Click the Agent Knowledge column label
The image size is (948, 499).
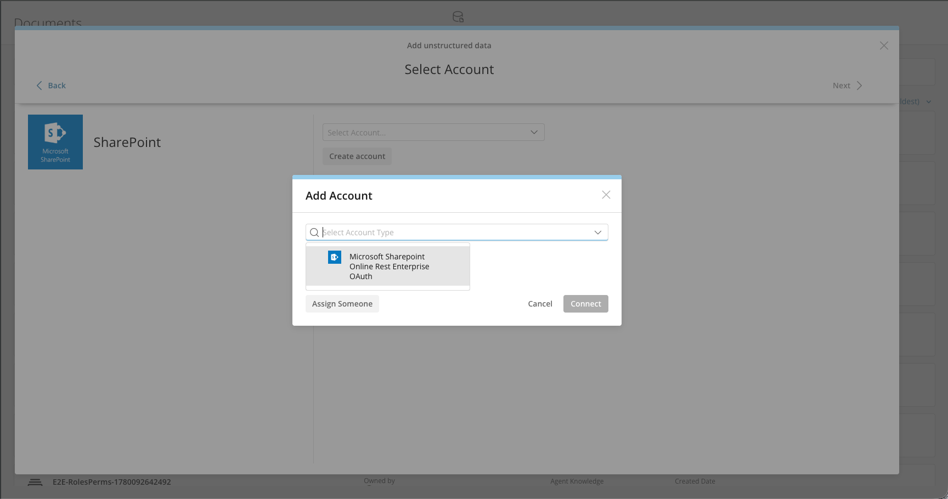point(577,481)
